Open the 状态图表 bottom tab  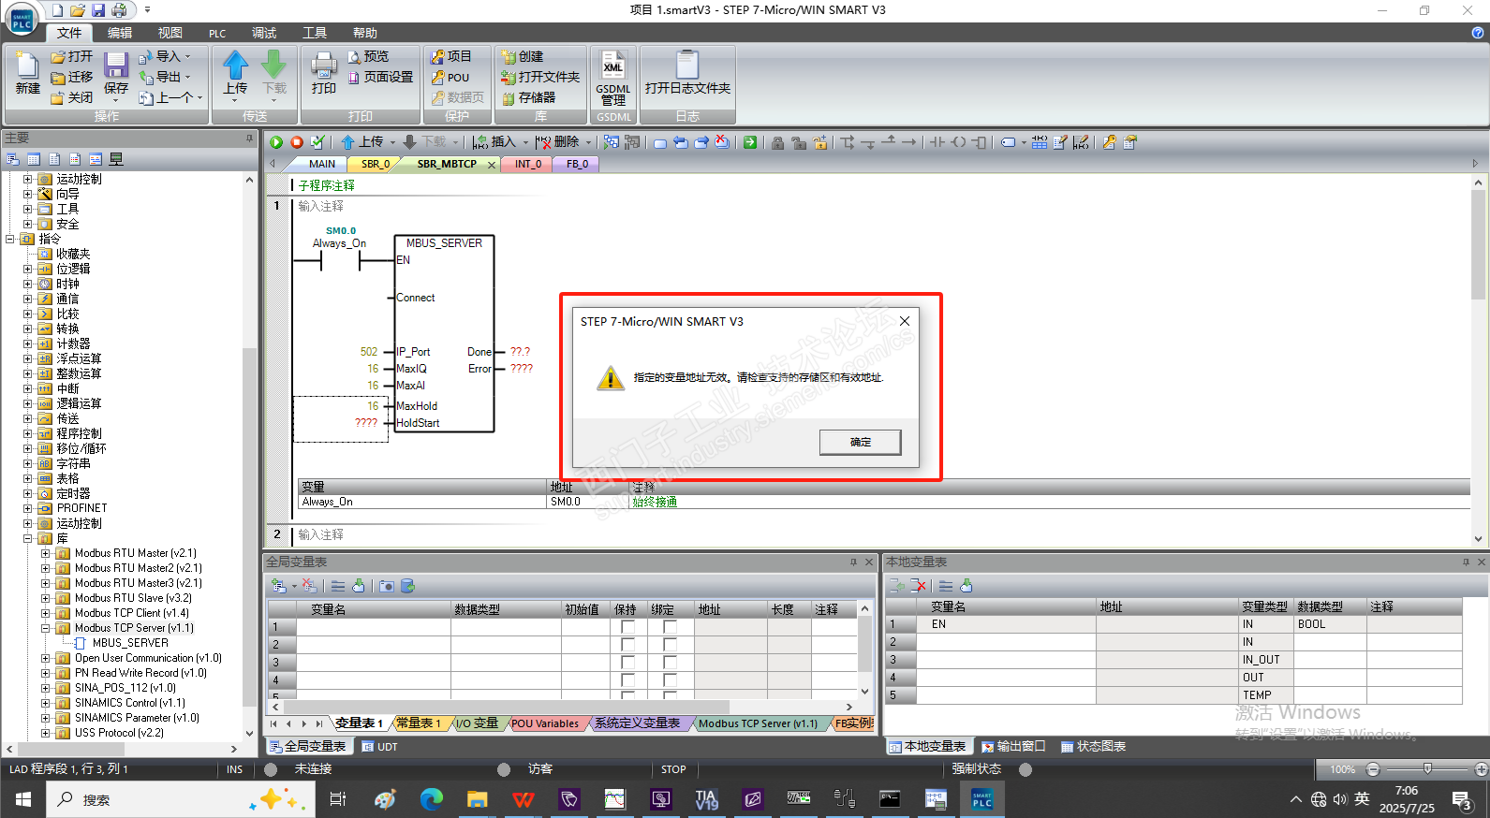[x=1093, y=746]
